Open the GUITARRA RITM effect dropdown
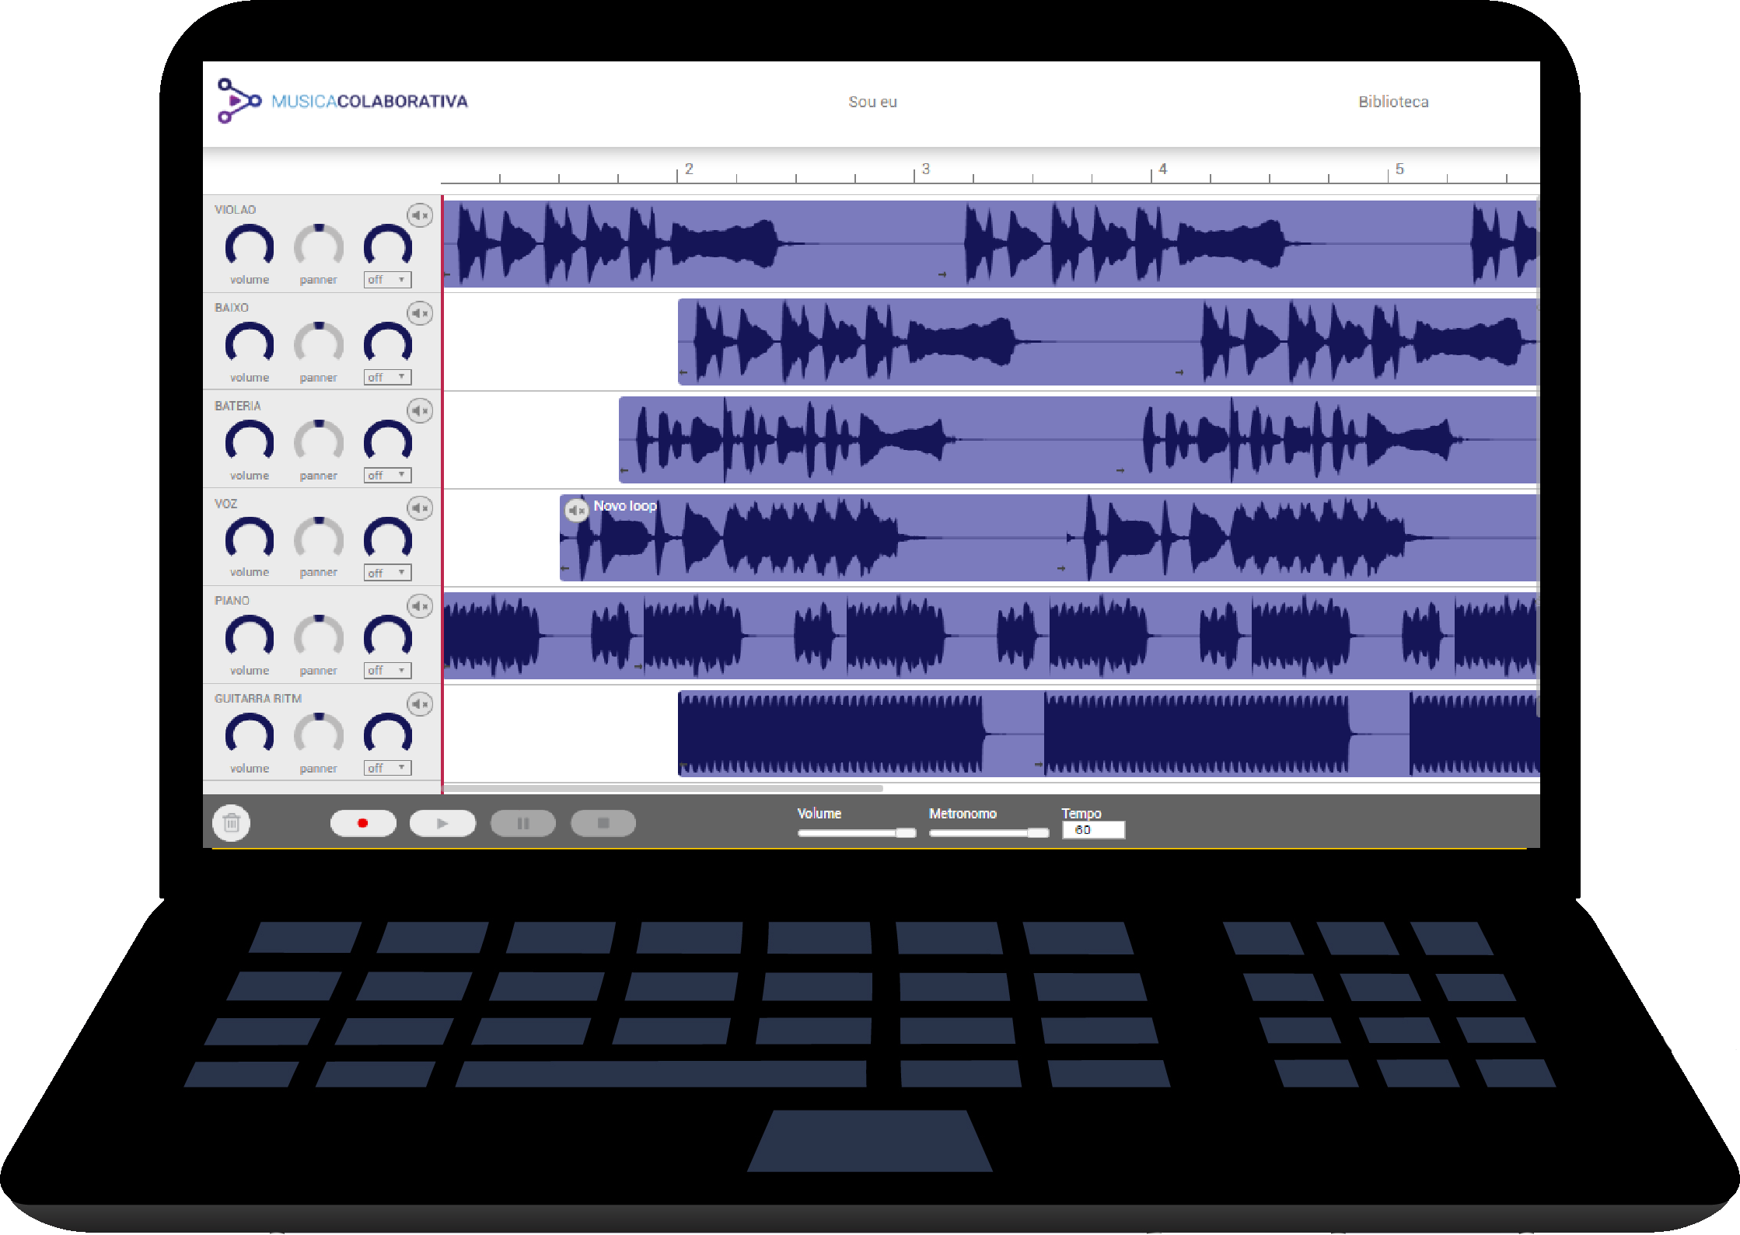 pyautogui.click(x=387, y=769)
